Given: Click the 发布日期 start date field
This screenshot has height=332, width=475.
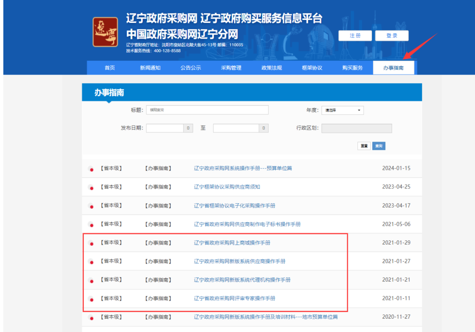Looking at the screenshot, I should [165, 128].
